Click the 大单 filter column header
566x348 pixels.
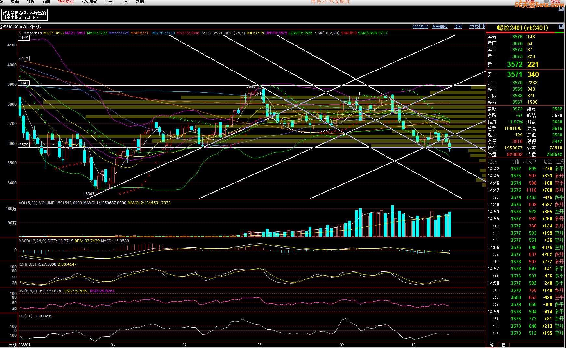pos(529,161)
